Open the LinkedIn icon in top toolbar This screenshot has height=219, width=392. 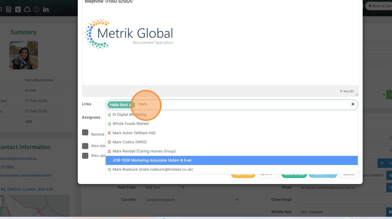46,9
